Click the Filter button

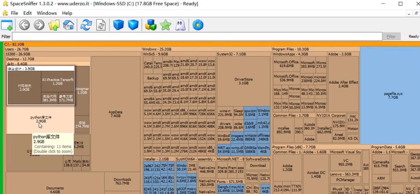coord(391,36)
